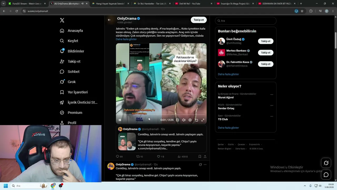
Task: Open Anasayfa in the X sidebar
Action: coord(71,31)
